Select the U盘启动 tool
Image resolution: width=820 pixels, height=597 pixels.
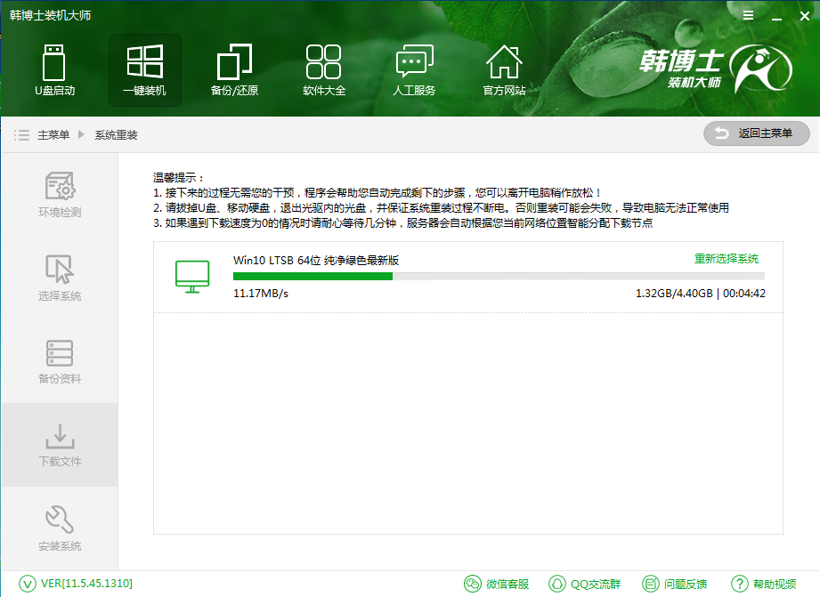click(55, 69)
